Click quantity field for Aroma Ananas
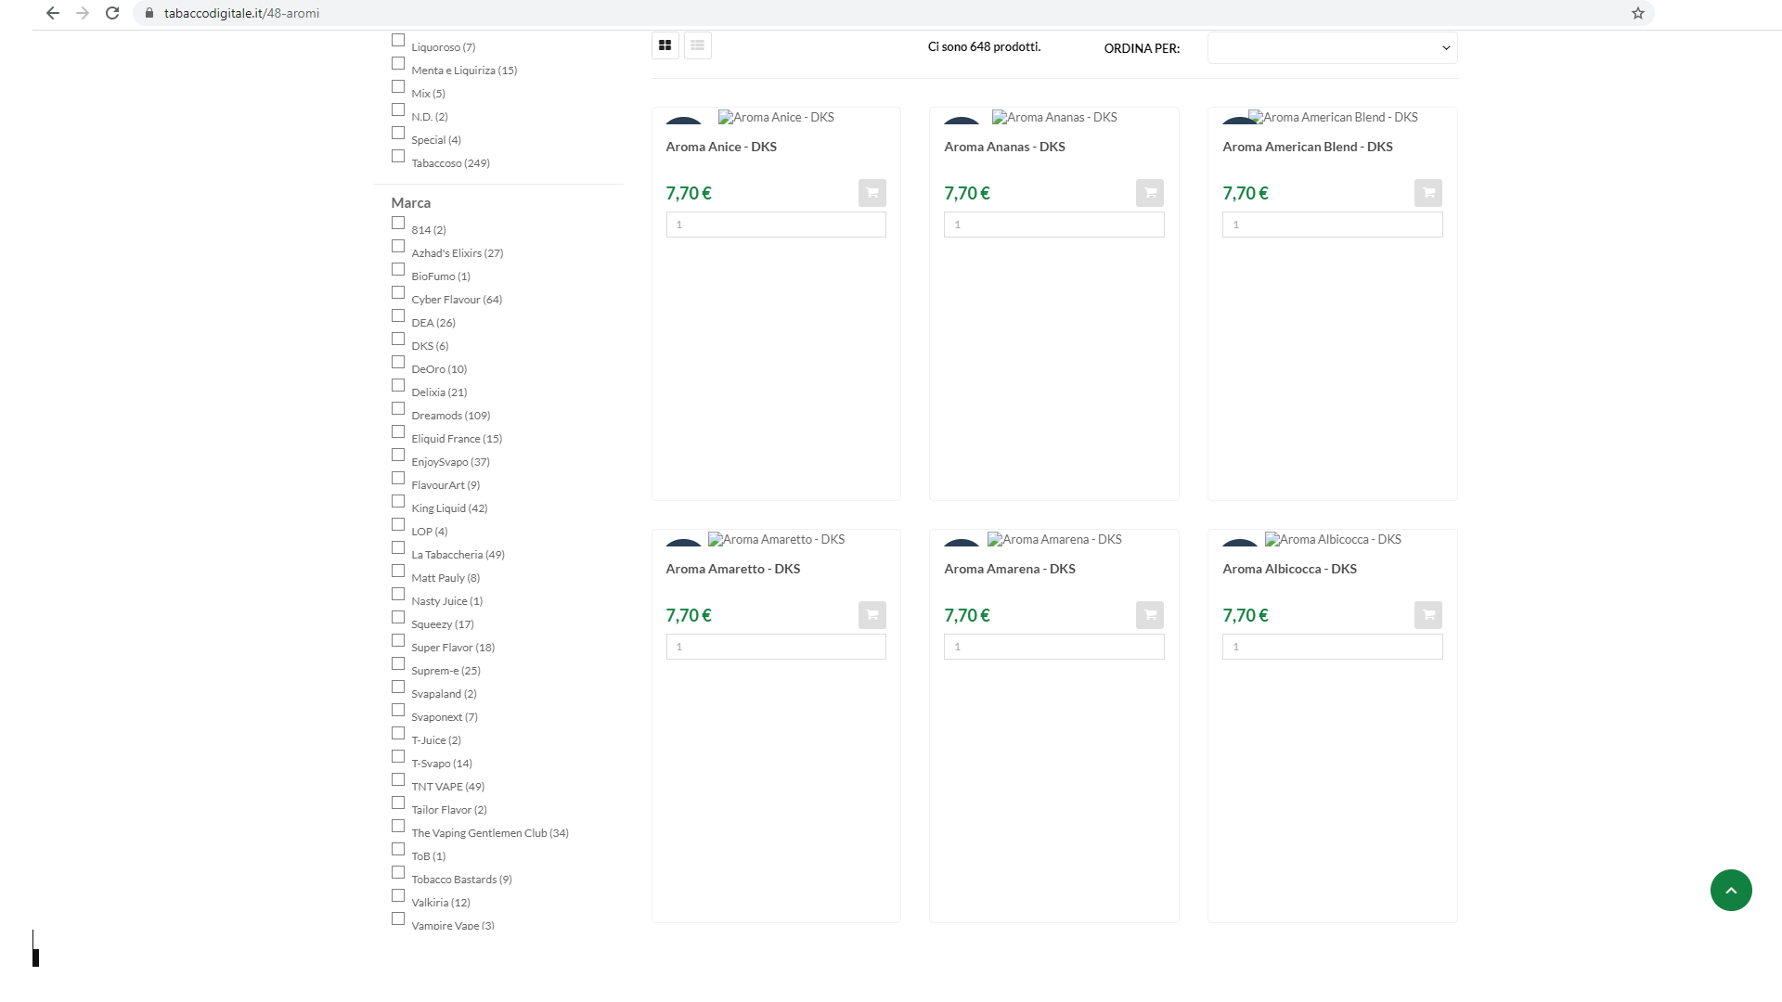Viewport: 1782px width, 1002px height. (x=1053, y=225)
